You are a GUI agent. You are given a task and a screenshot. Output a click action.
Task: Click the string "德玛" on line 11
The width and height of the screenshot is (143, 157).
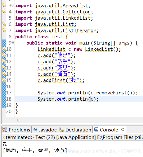point(62,55)
